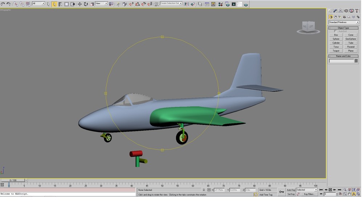Open the selection filter All dropdown
The image size is (363, 204).
point(38,4)
